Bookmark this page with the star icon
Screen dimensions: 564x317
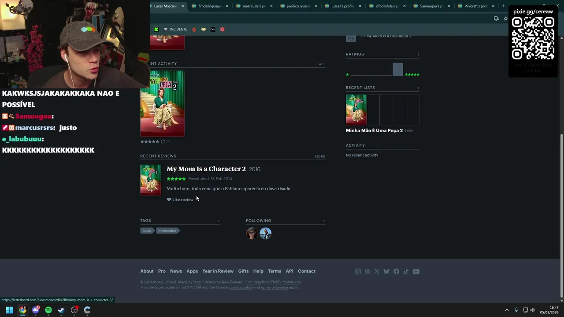coord(505,18)
